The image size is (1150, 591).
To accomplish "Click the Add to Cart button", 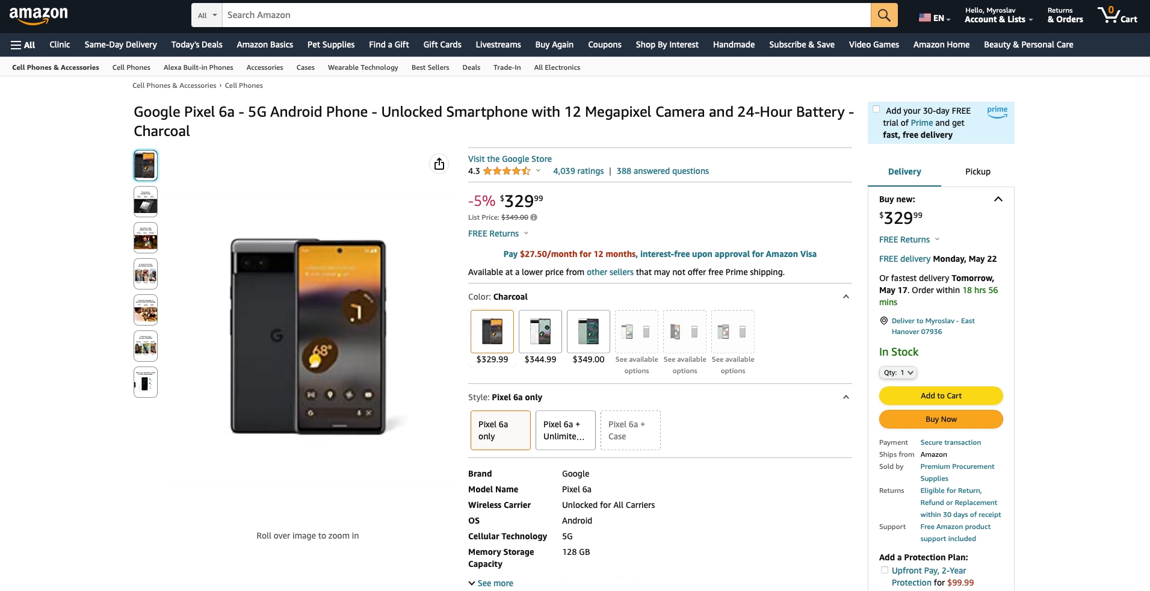I will coord(941,395).
